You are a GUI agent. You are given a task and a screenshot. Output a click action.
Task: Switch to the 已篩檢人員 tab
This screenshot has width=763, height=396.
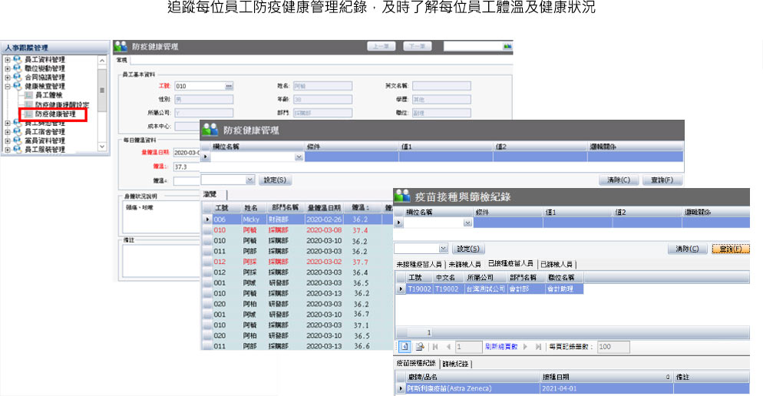click(x=560, y=264)
